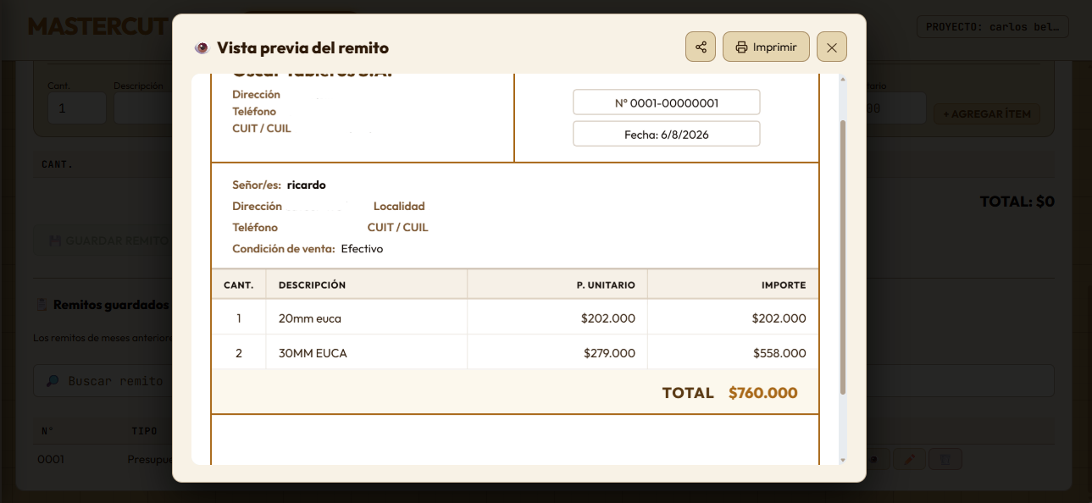
Task: Click the trash delete icon for remito 0001
Action: click(945, 460)
